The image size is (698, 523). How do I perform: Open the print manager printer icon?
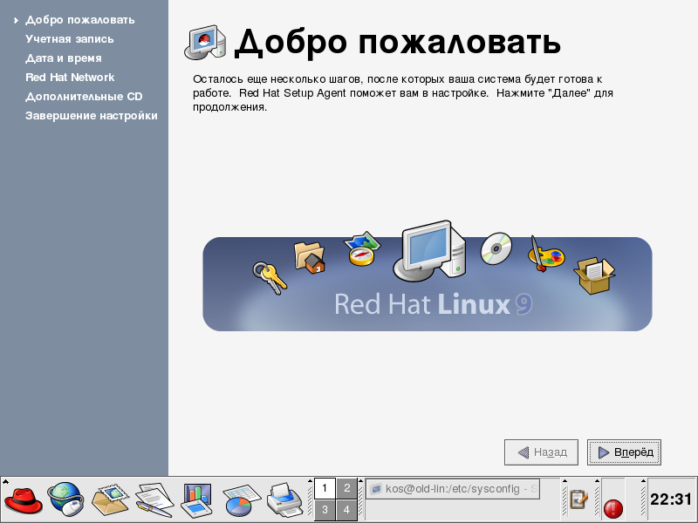[x=284, y=500]
